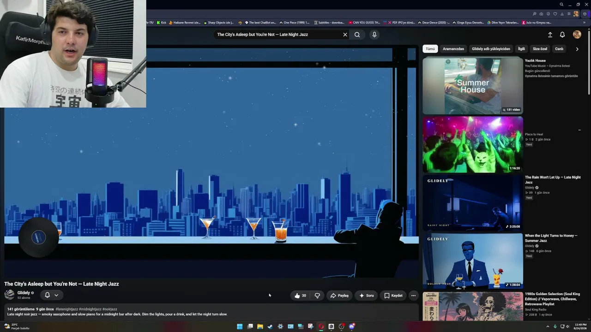Select the "Size özel" filter chip
The height and width of the screenshot is (332, 591).
pos(540,49)
